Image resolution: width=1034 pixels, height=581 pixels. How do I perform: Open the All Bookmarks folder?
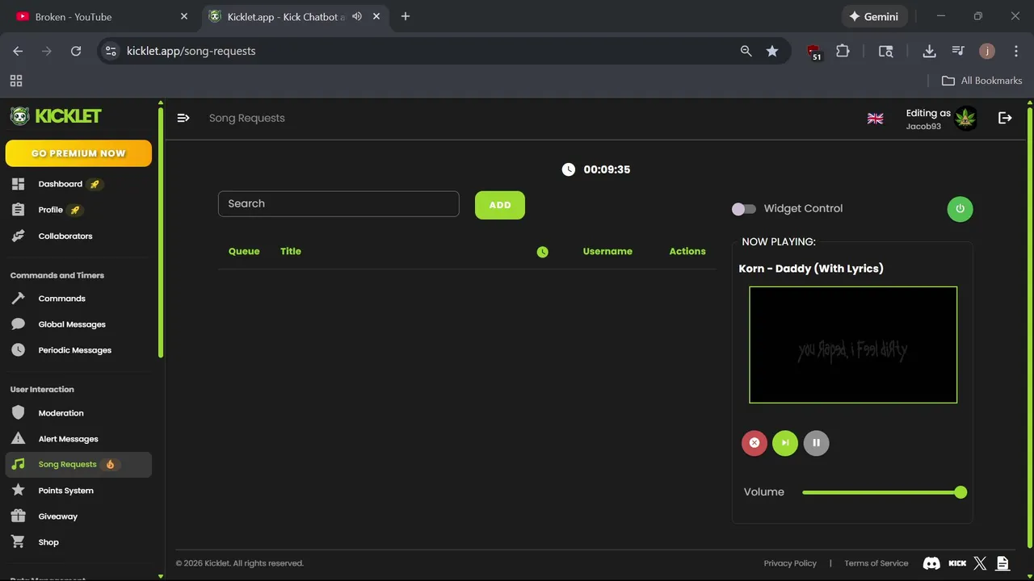(982, 81)
